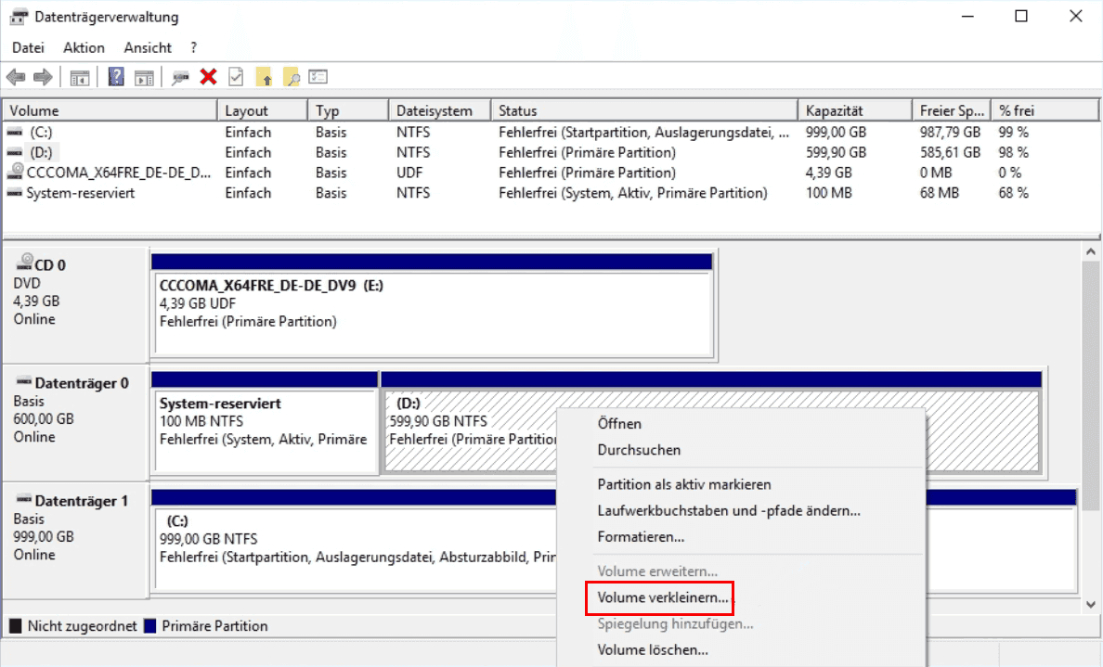Click the vertical scrollbar thumb of the disk pane
Viewport: 1103px width, 667px height.
(1090, 385)
